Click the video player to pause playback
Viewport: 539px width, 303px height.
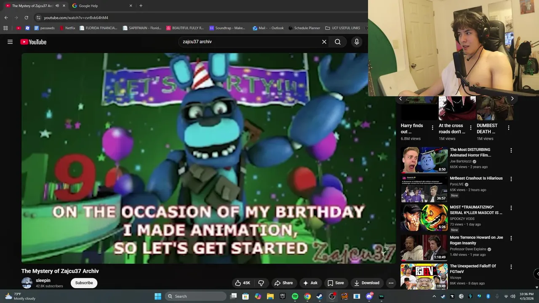pos(208,158)
